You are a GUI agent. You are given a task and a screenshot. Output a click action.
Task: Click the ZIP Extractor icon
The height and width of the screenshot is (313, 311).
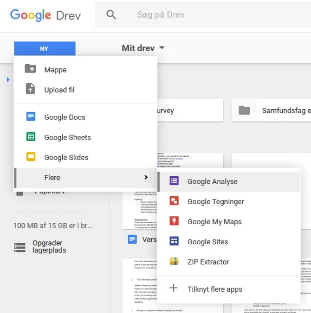(174, 261)
